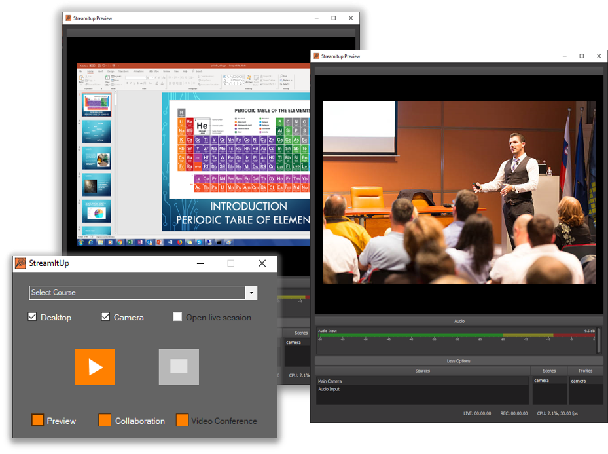Select camera scene in camera preview window
Image resolution: width=608 pixels, height=454 pixels.
(549, 381)
